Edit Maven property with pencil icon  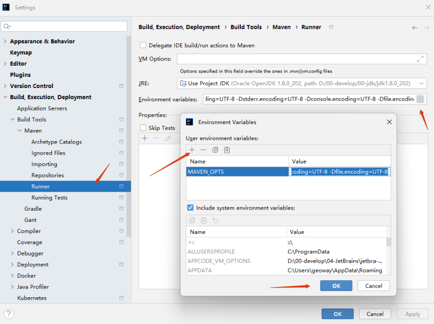coord(168,138)
